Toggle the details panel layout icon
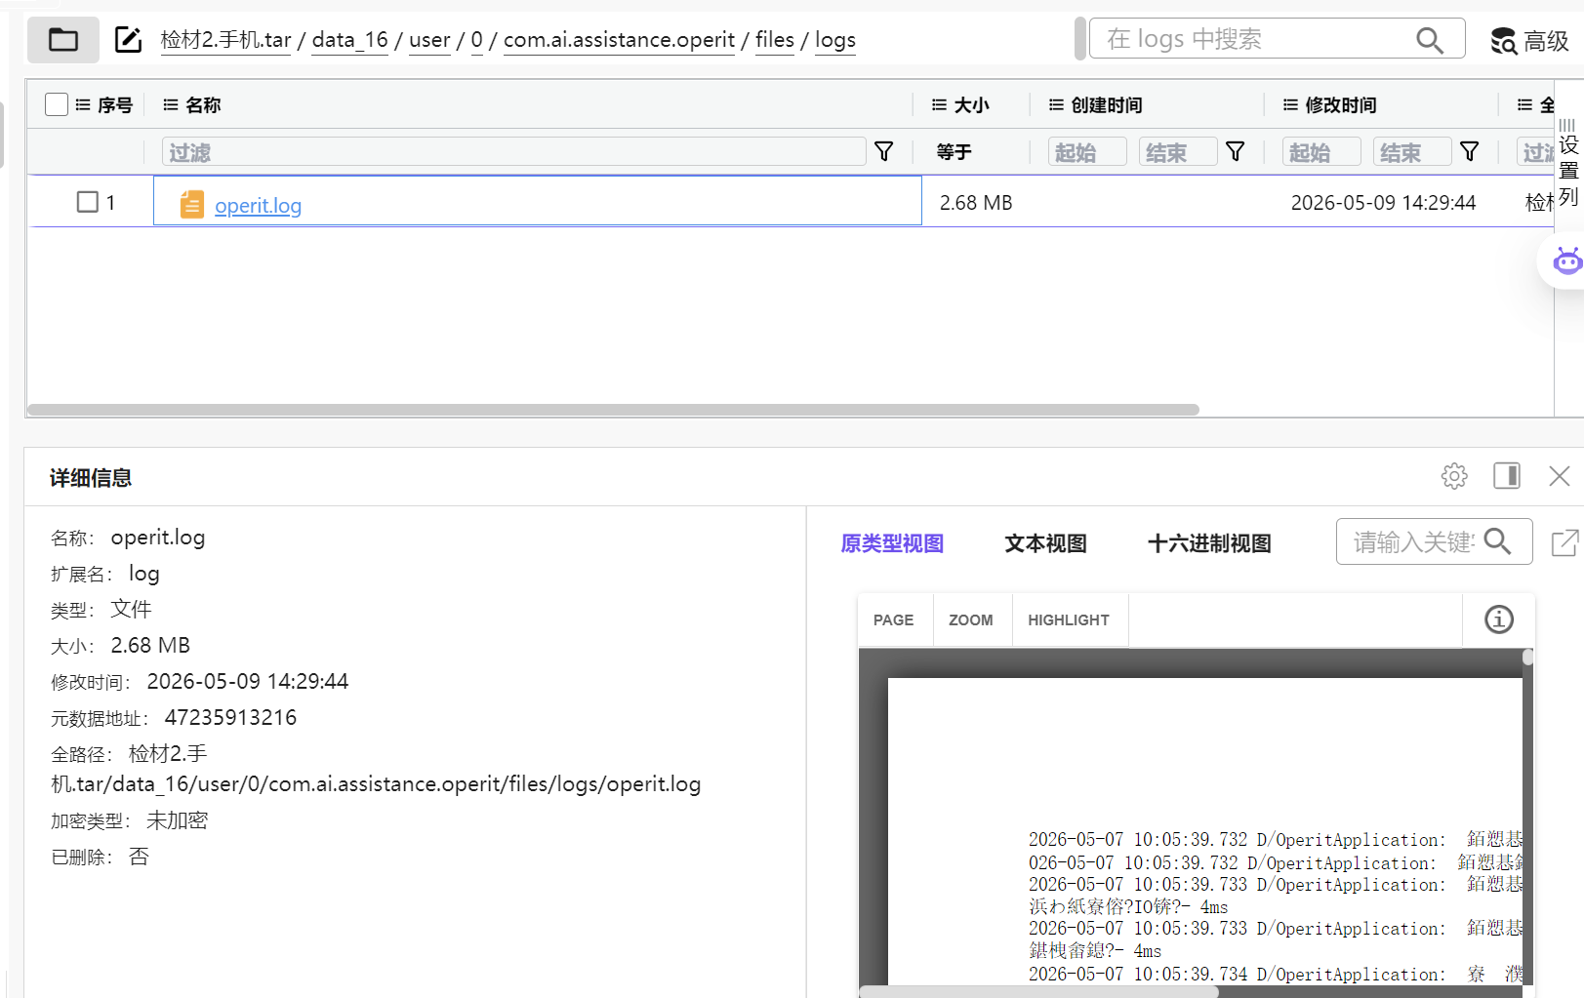 (x=1507, y=476)
